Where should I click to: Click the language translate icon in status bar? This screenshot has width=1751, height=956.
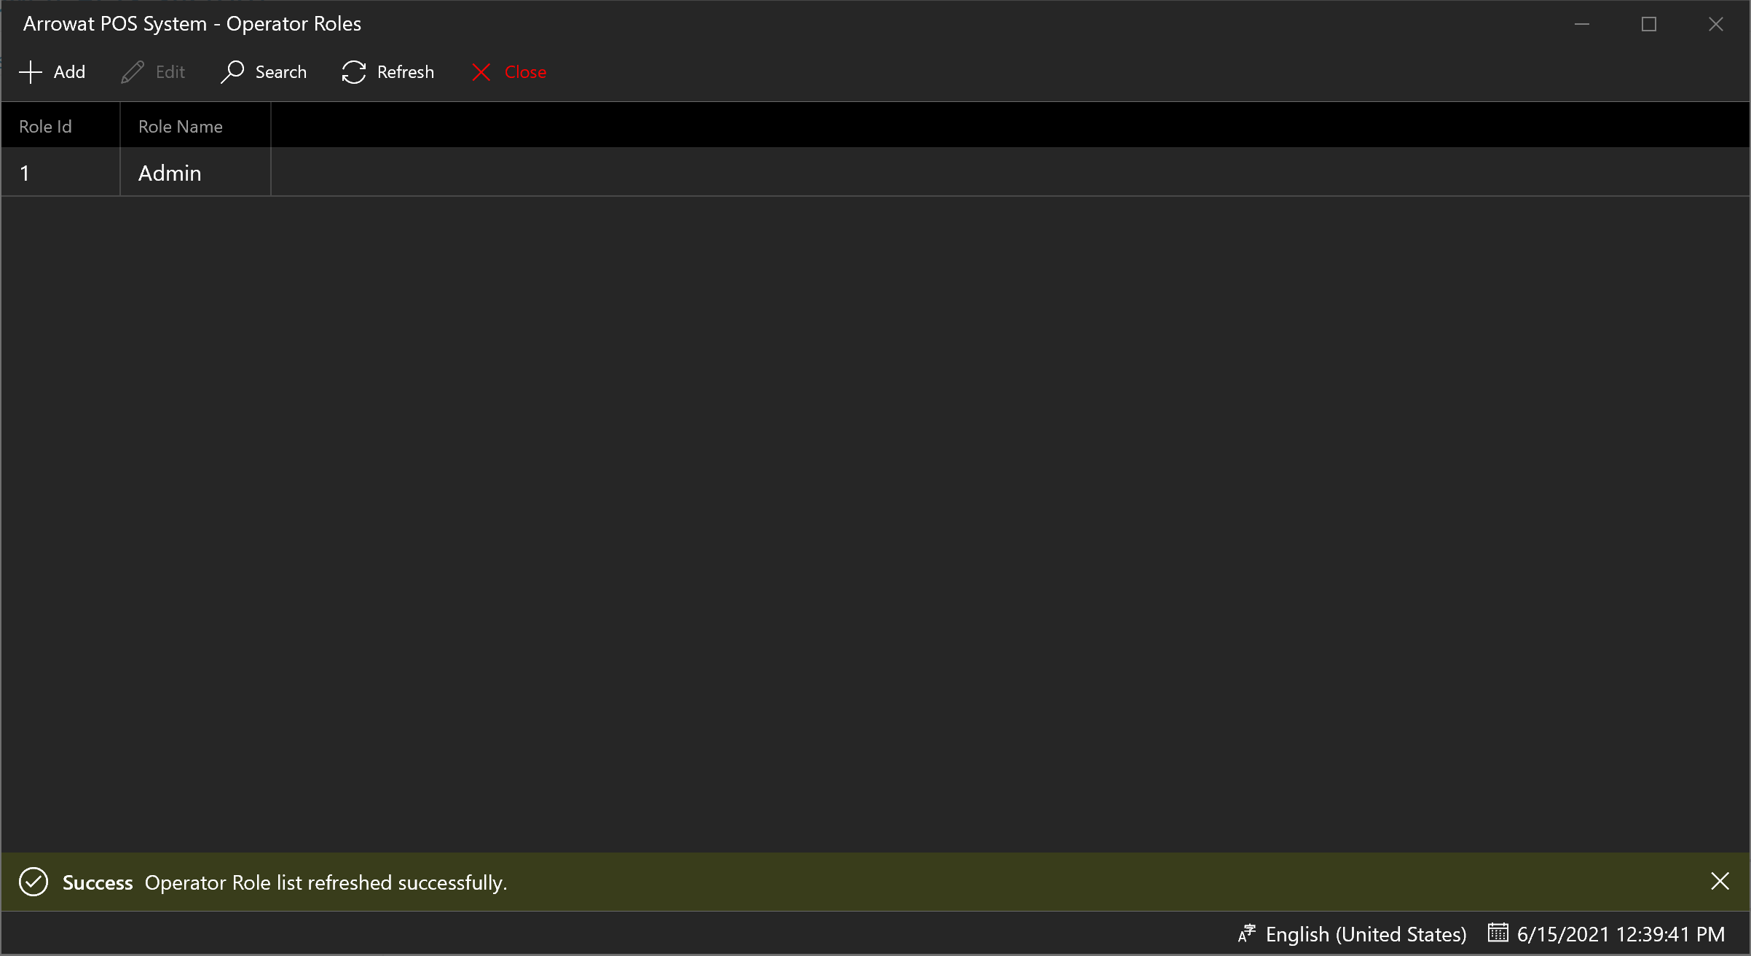coord(1246,933)
